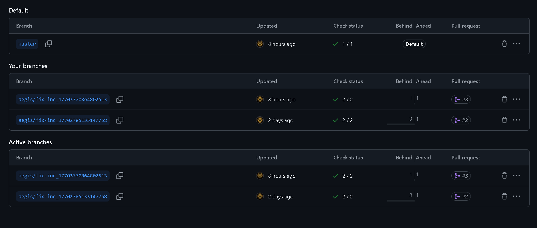Delete branch ending 133147758 under Your branches

coord(504,120)
